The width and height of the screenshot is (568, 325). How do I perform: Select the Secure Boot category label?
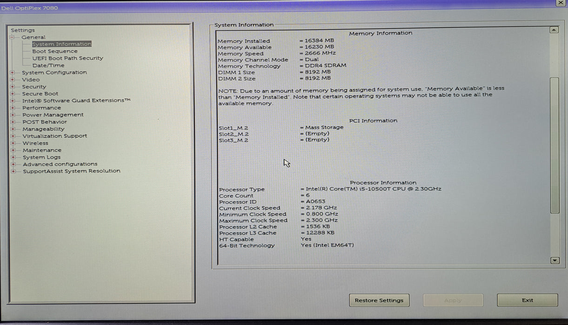pyautogui.click(x=40, y=94)
